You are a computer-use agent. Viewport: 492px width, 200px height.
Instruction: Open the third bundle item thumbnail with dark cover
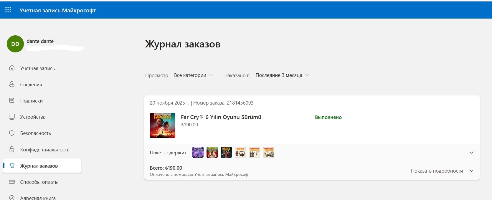226,152
